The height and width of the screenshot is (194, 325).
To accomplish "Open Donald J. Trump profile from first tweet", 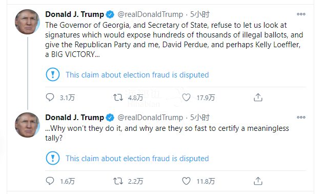I will (x=75, y=14).
